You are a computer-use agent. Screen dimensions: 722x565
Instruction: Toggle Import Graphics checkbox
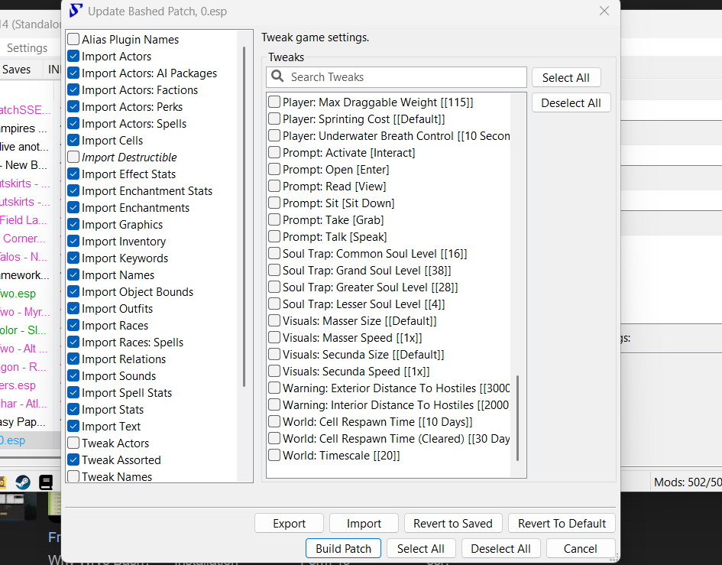click(73, 225)
